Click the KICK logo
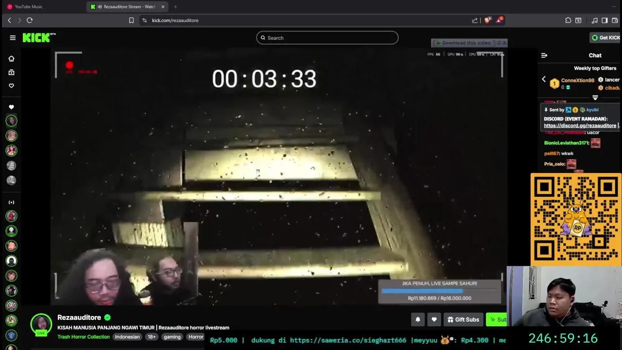 (39, 37)
